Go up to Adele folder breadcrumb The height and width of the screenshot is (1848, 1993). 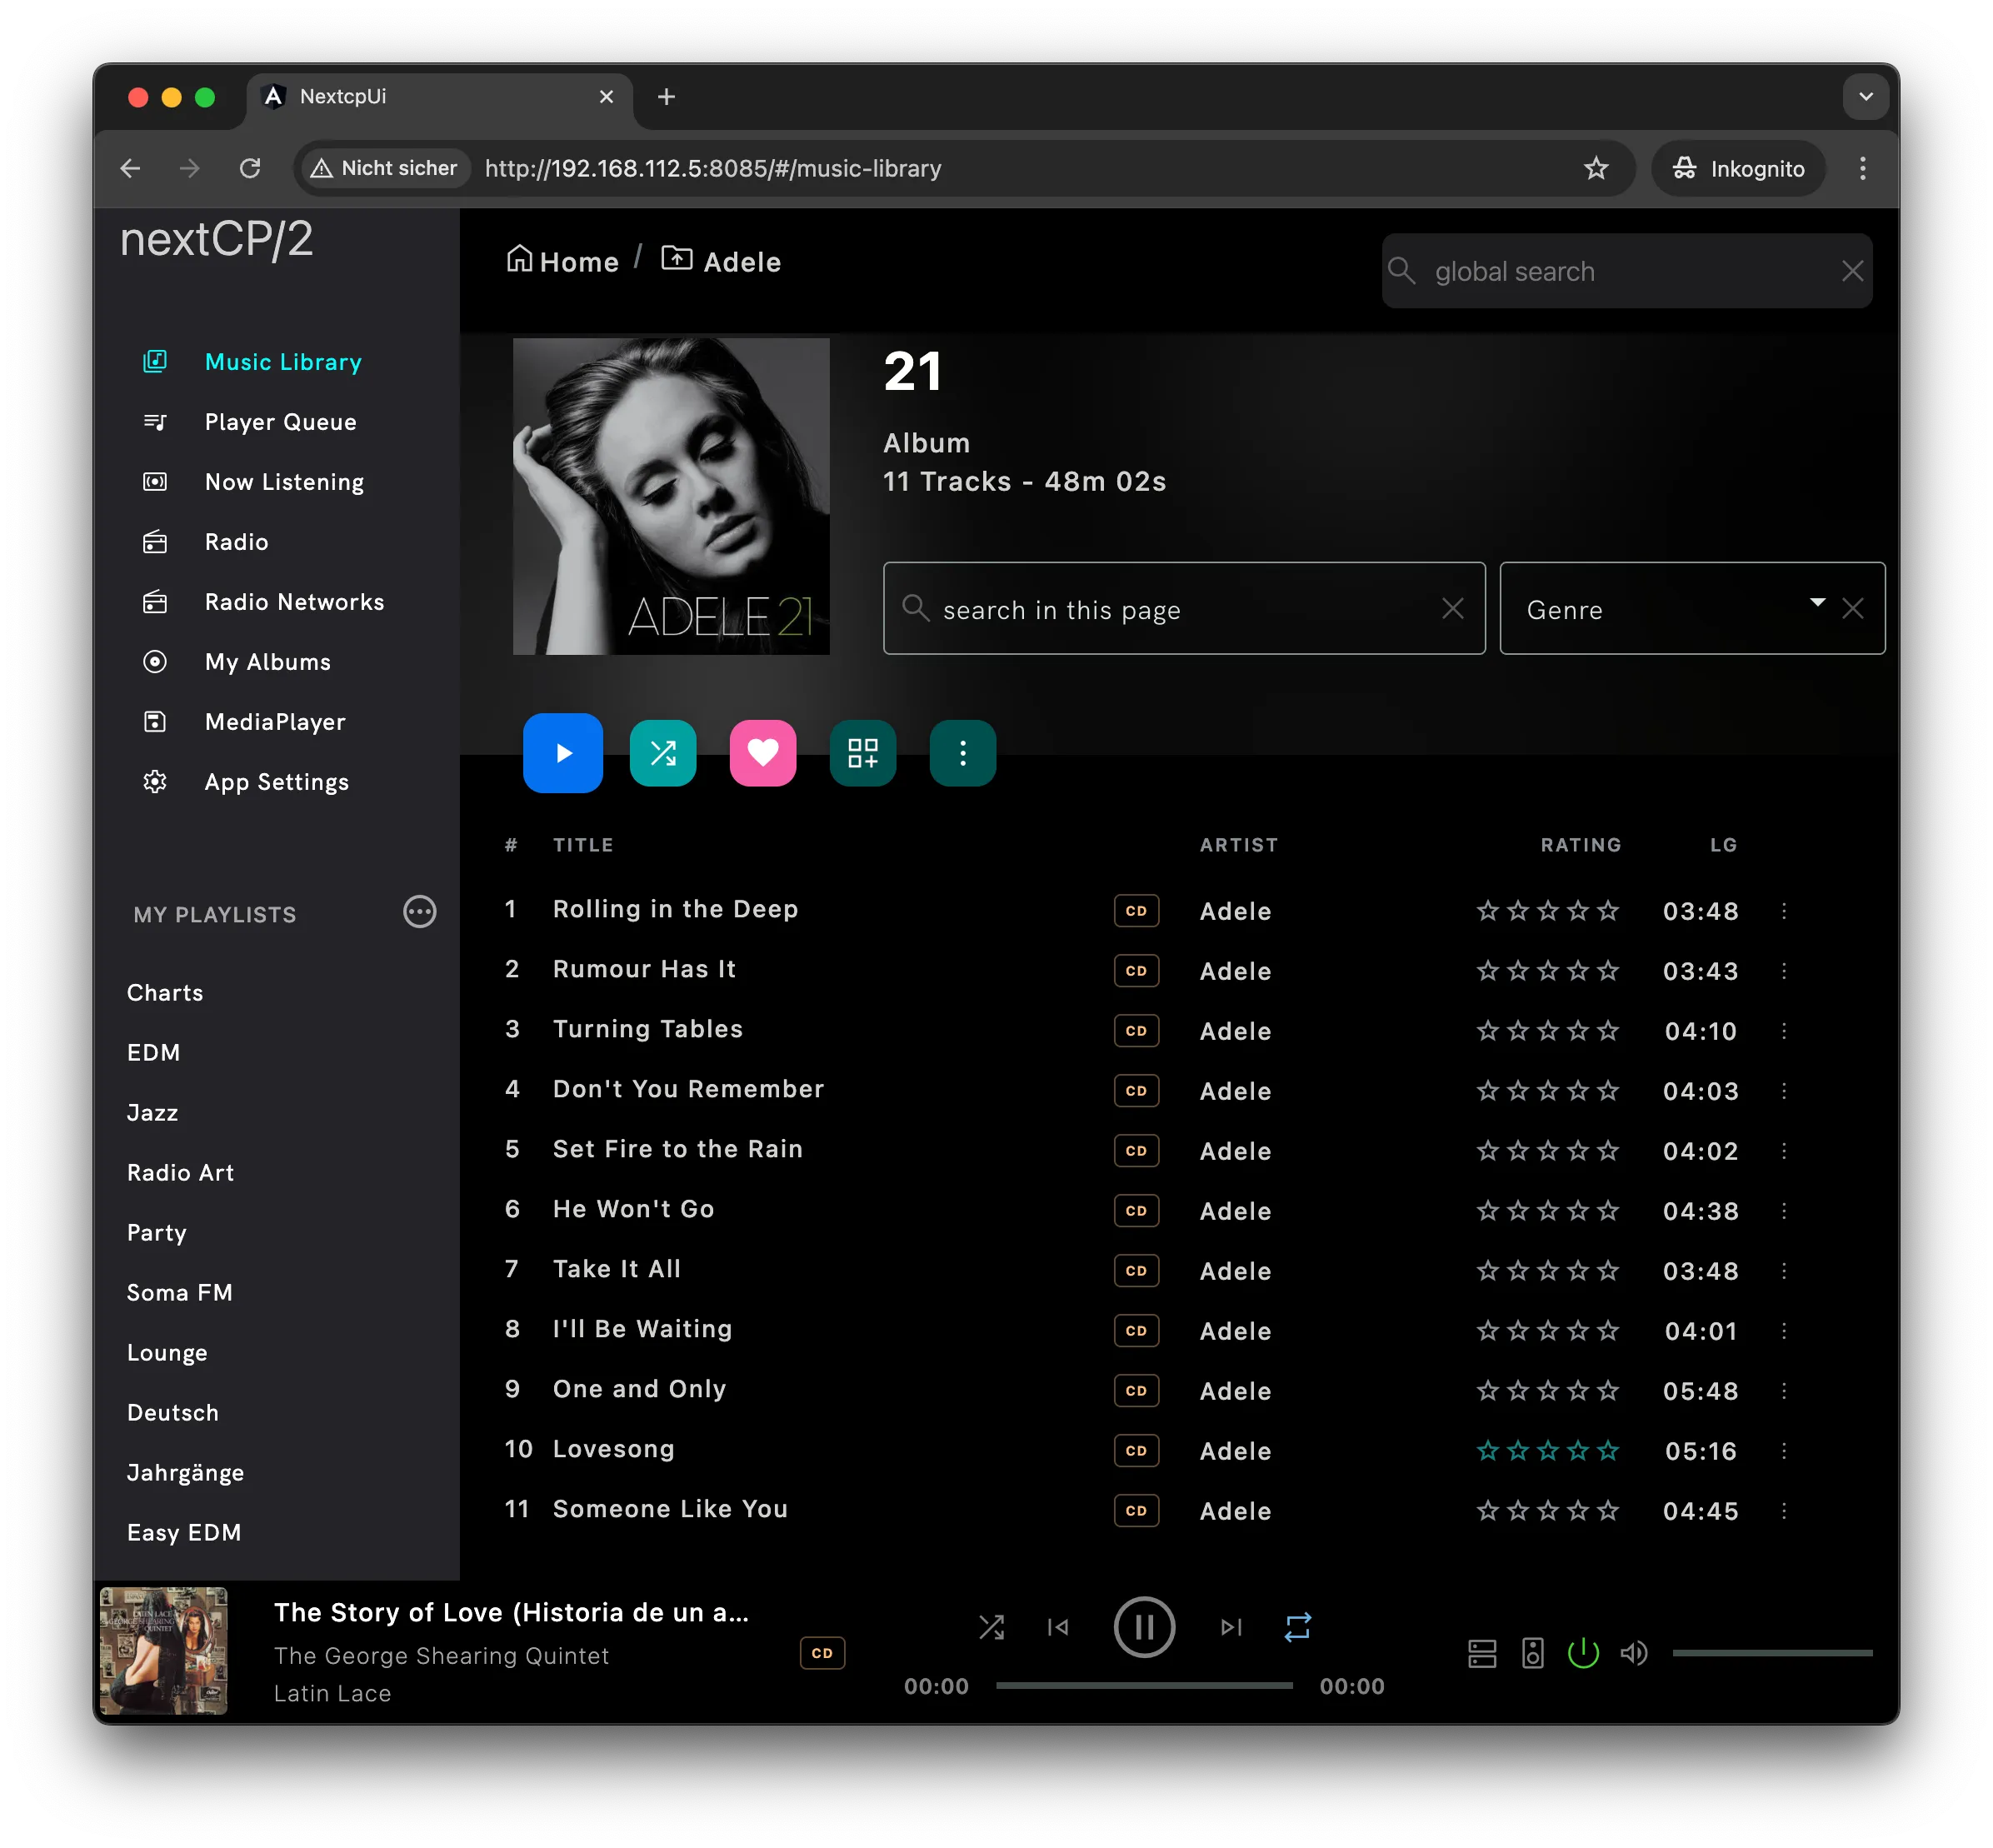721,261
